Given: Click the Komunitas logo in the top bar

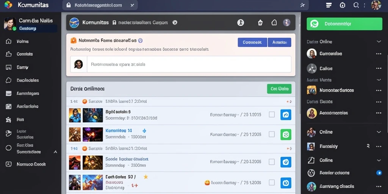Looking at the screenshot, I should coord(8,5).
